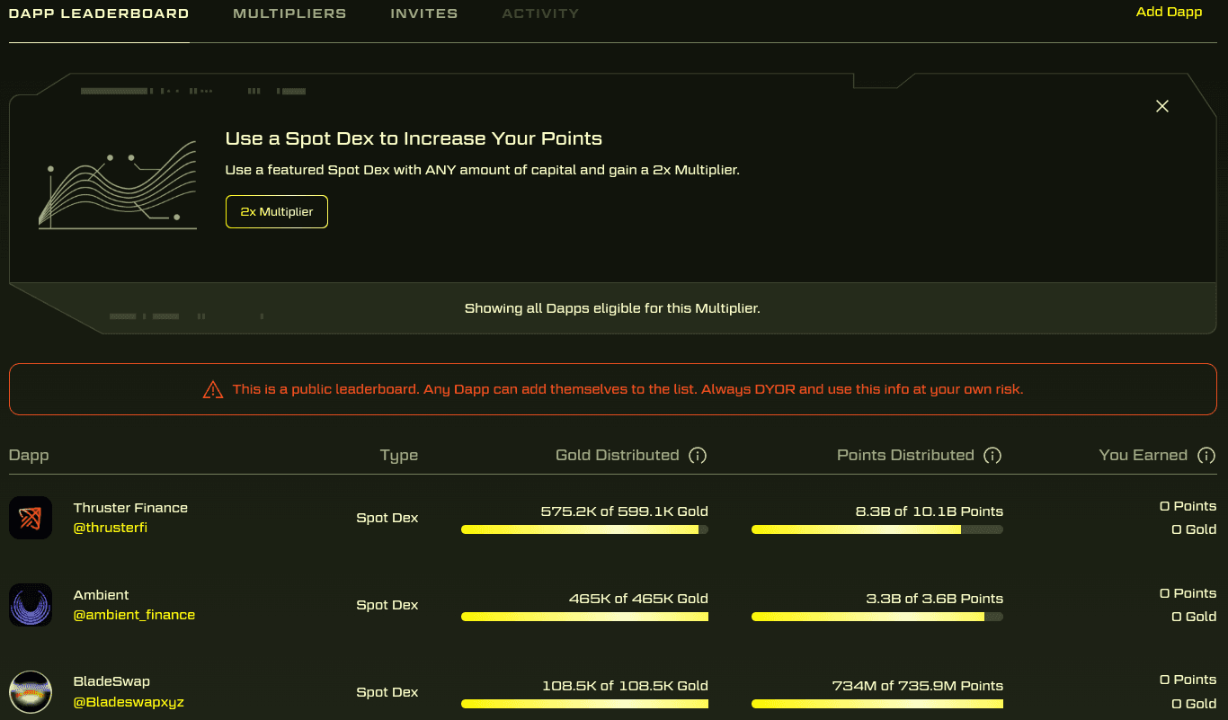Open the BladeSwap dapp logo icon

point(31,692)
